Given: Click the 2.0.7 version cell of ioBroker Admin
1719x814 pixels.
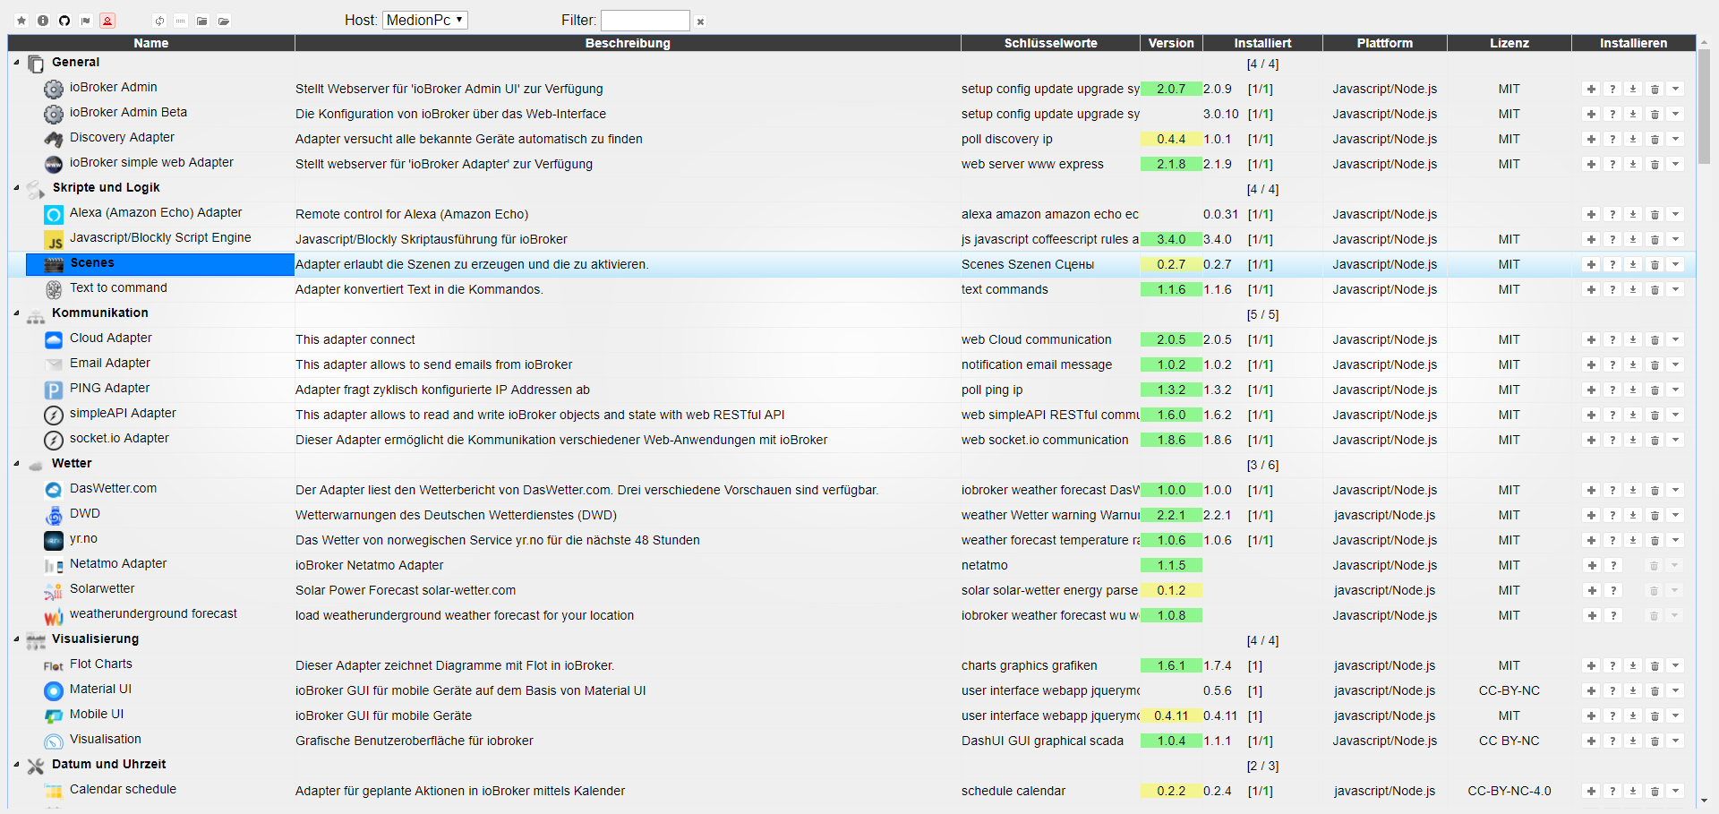Looking at the screenshot, I should click(1171, 90).
